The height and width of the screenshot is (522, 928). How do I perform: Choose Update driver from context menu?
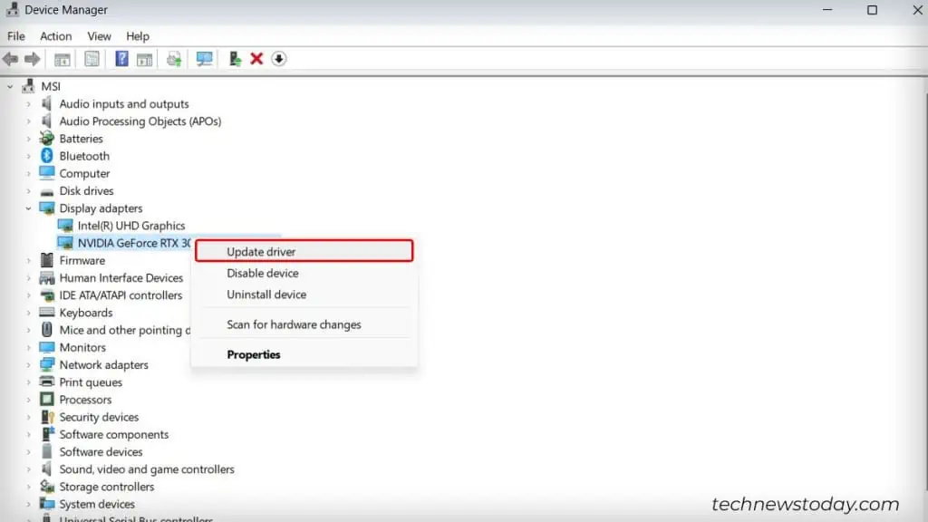click(304, 251)
